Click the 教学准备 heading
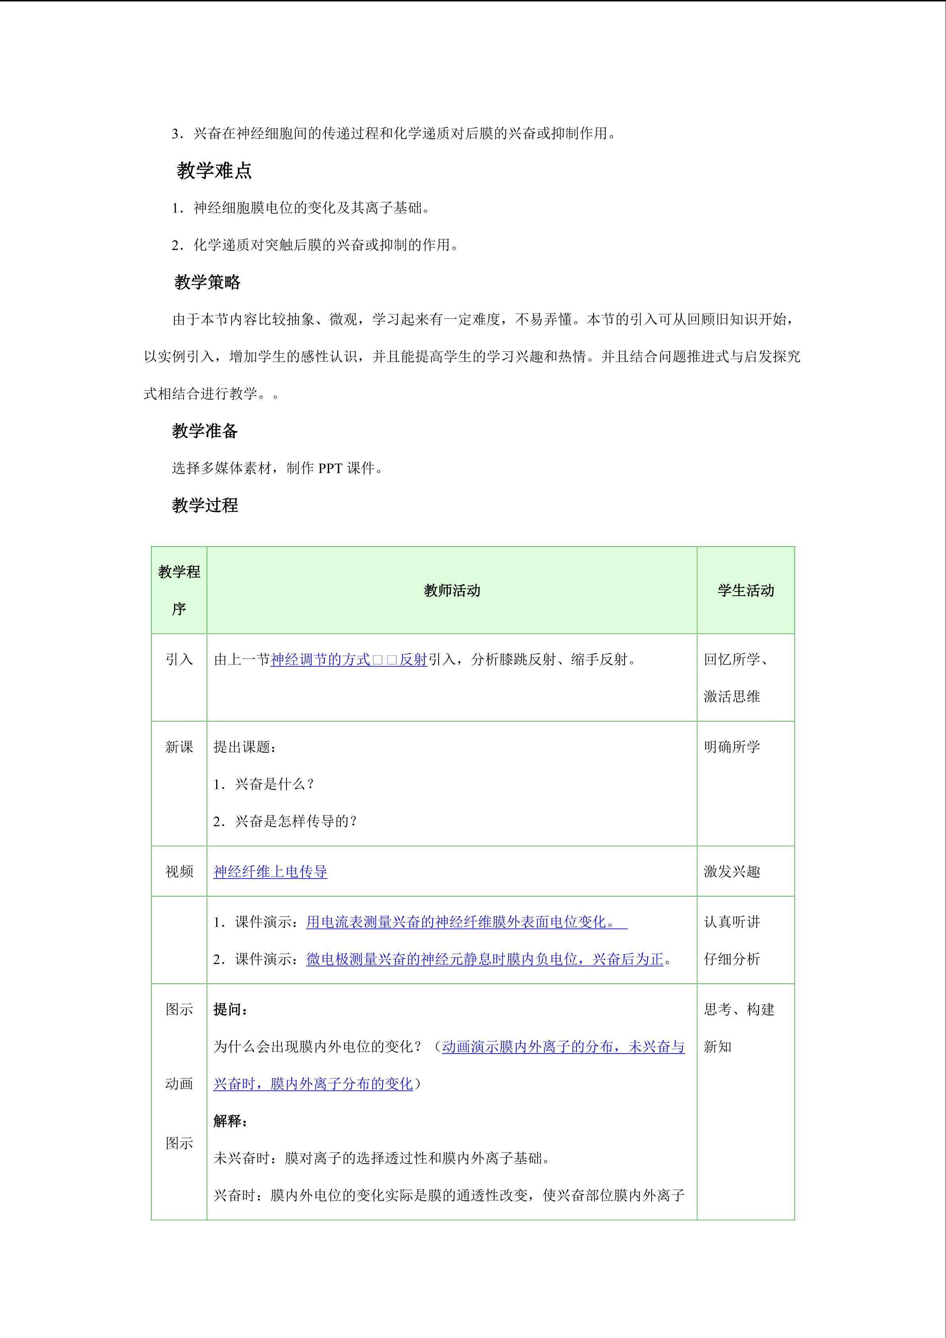This screenshot has height=1338, width=946. 205,431
